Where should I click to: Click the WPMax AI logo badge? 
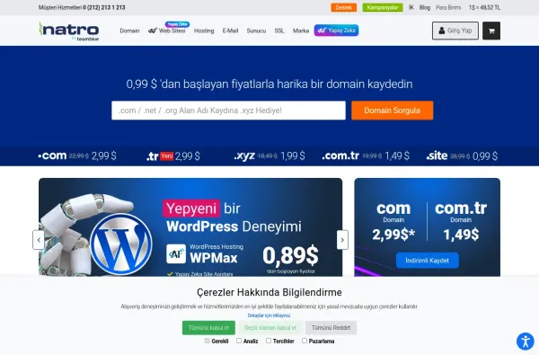tap(176, 253)
